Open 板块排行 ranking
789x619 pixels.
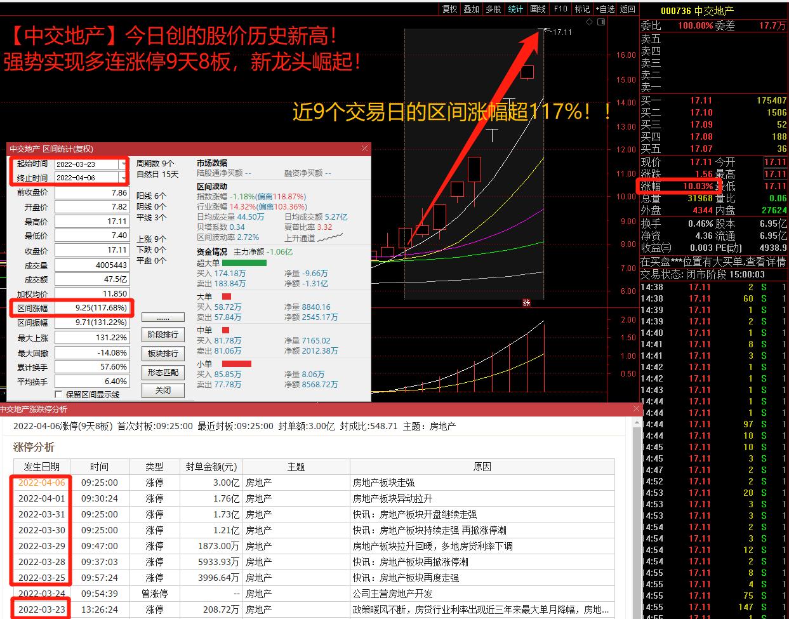pyautogui.click(x=163, y=353)
